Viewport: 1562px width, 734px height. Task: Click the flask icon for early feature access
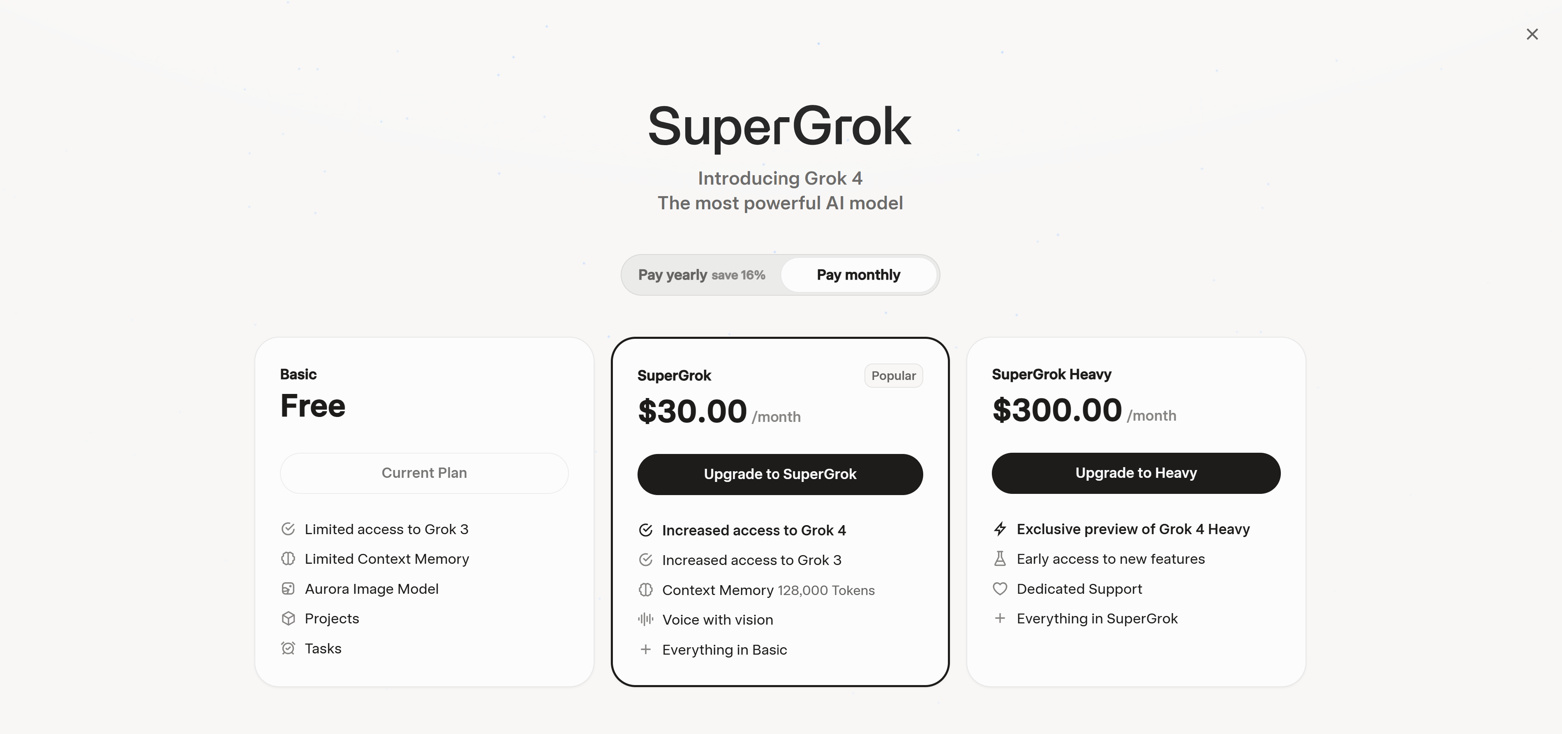[x=1001, y=559]
